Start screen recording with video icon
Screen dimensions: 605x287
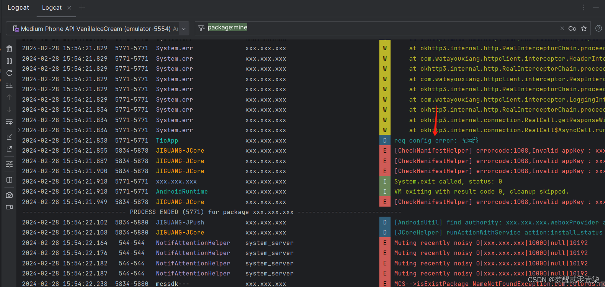pos(9,207)
